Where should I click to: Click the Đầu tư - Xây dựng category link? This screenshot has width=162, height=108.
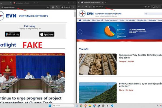click(x=126, y=90)
